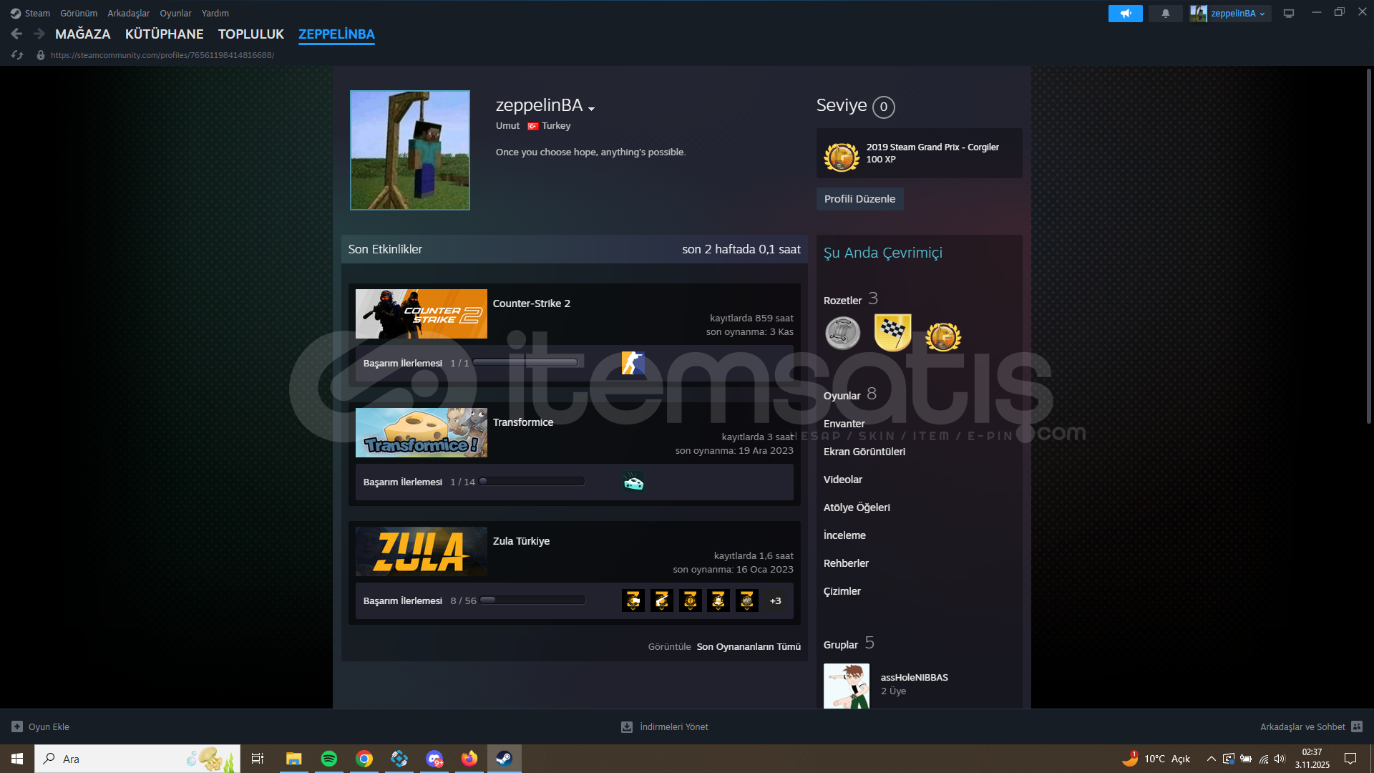Screen dimensions: 1374x773
Task: Expand the +3 more Zula achievements
Action: pyautogui.click(x=775, y=601)
